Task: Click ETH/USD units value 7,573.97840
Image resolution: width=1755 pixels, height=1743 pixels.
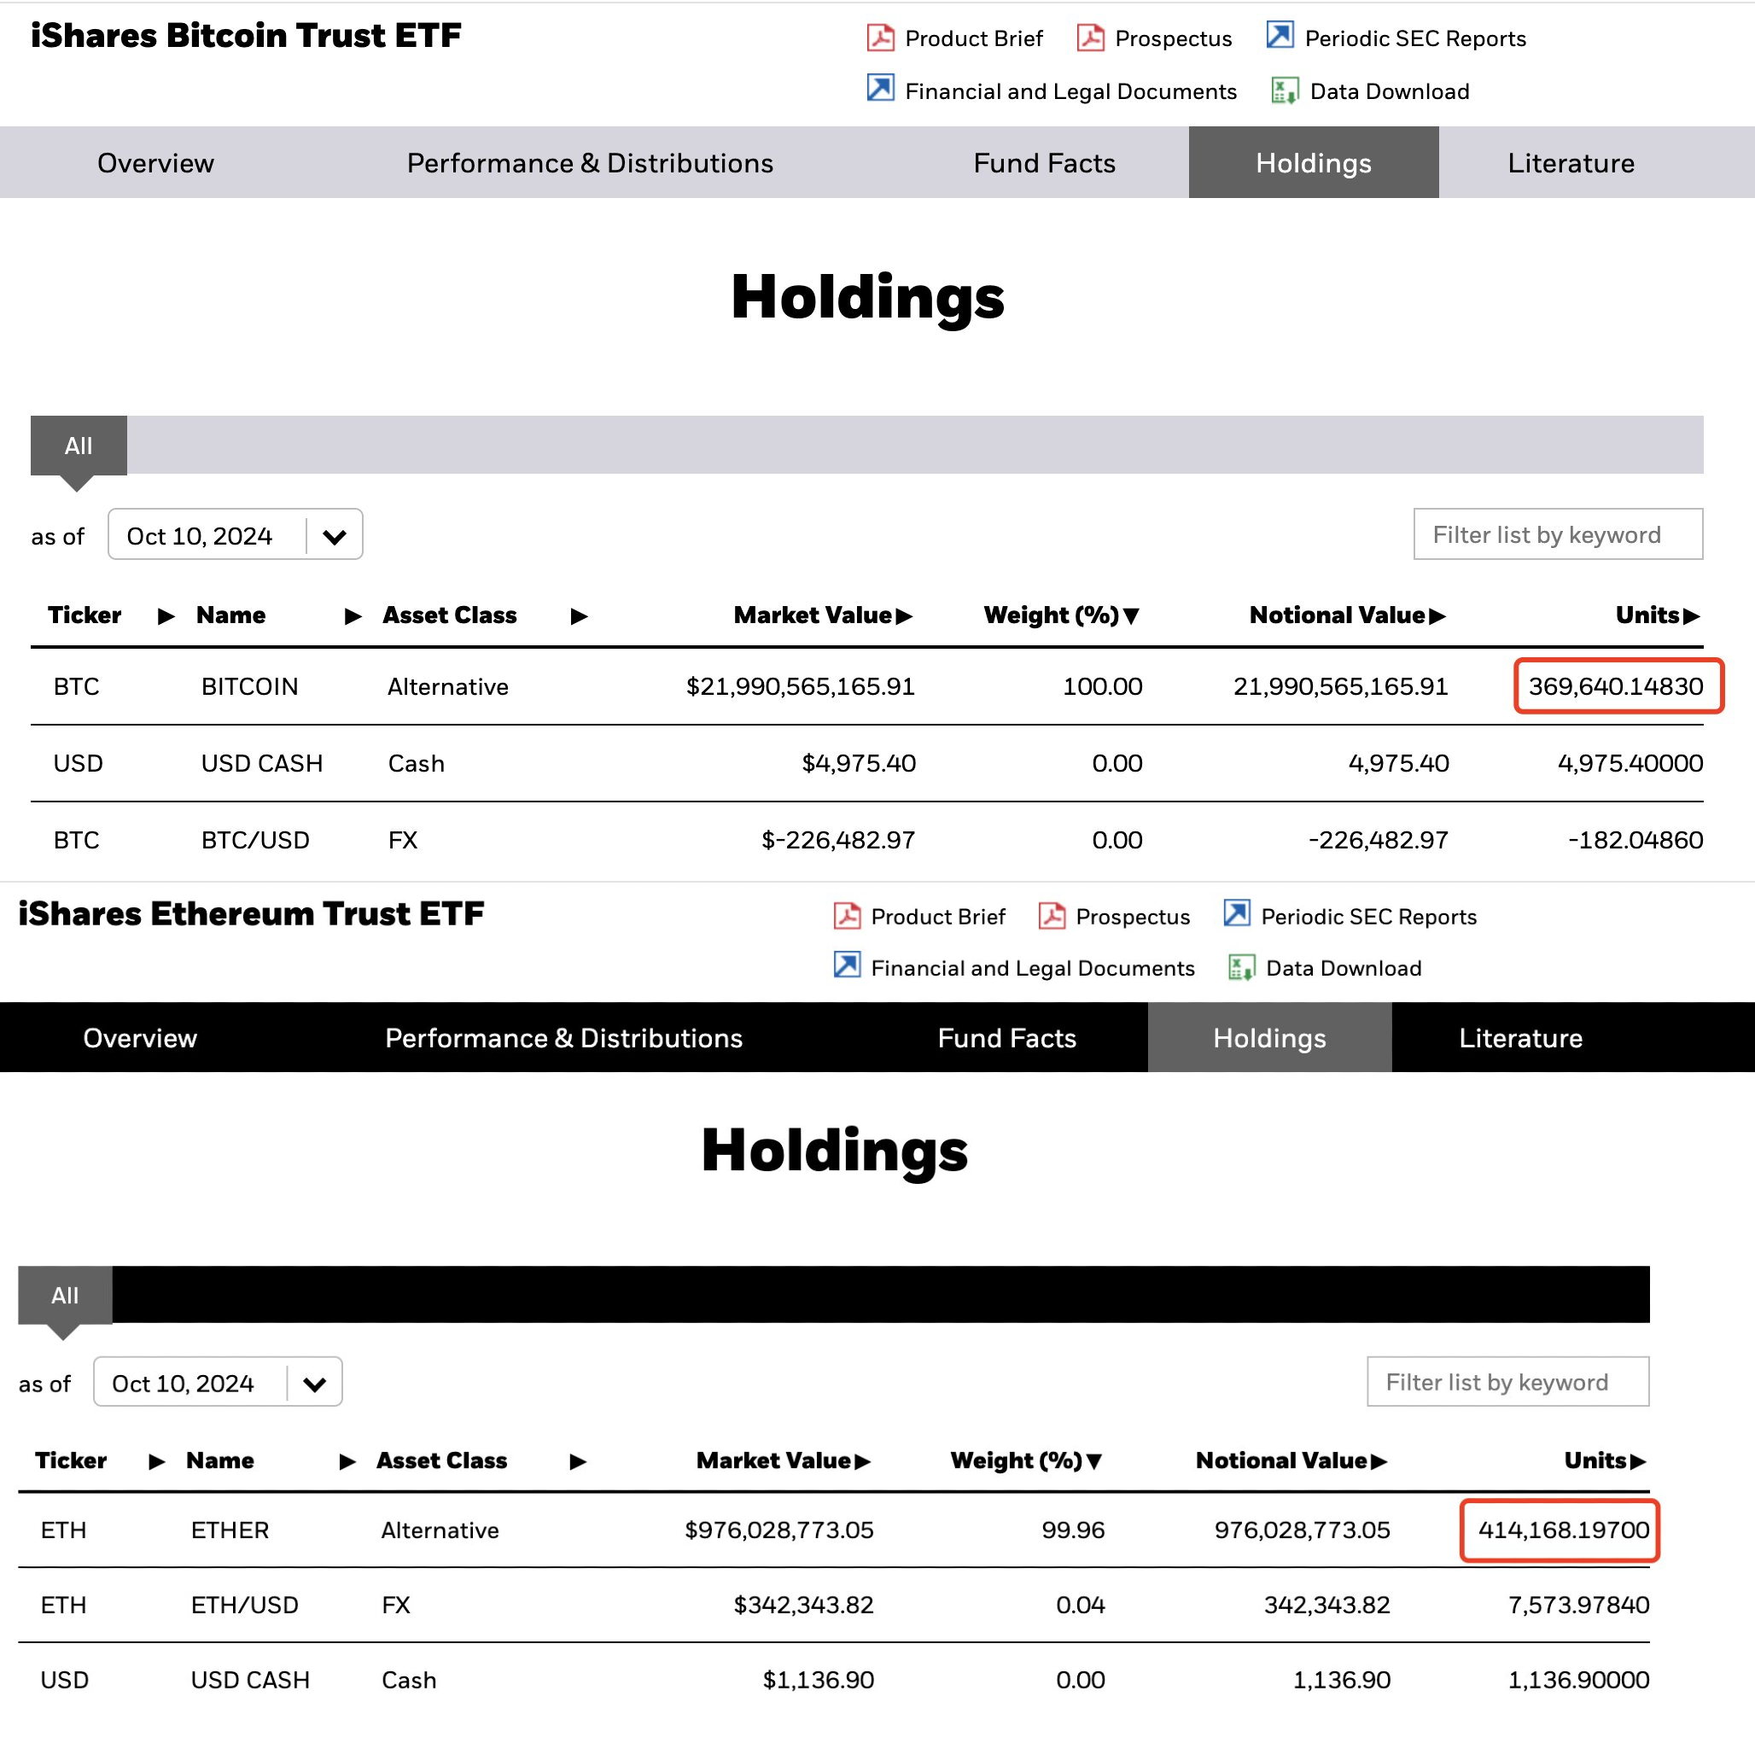Action: [1579, 1605]
